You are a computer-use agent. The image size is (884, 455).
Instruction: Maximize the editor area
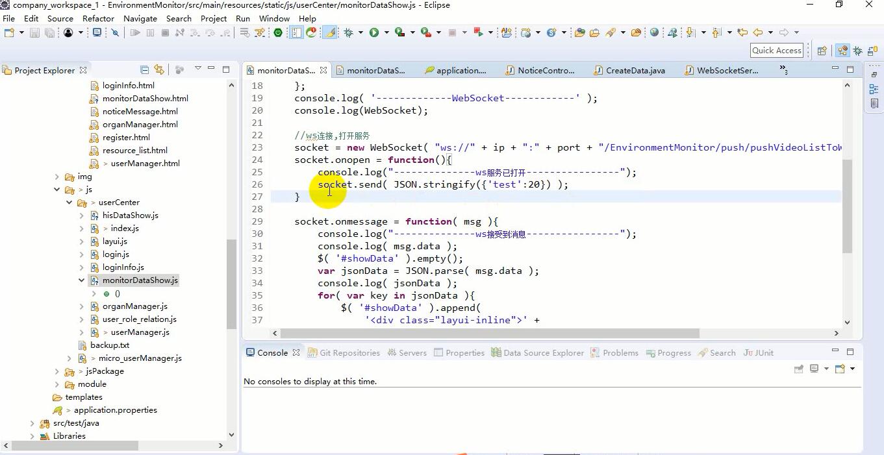[x=850, y=69]
